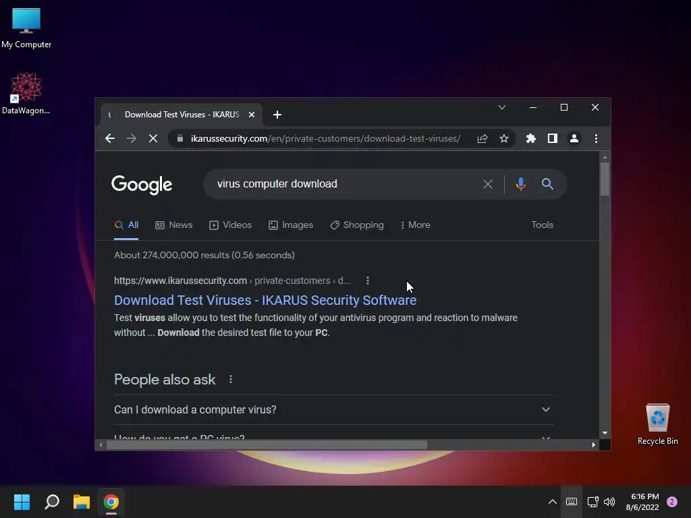This screenshot has height=518, width=691.
Task: Click the 'People also ask' heading
Action: tap(165, 379)
